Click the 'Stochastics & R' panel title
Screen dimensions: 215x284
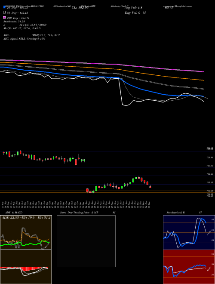(x=175, y=213)
